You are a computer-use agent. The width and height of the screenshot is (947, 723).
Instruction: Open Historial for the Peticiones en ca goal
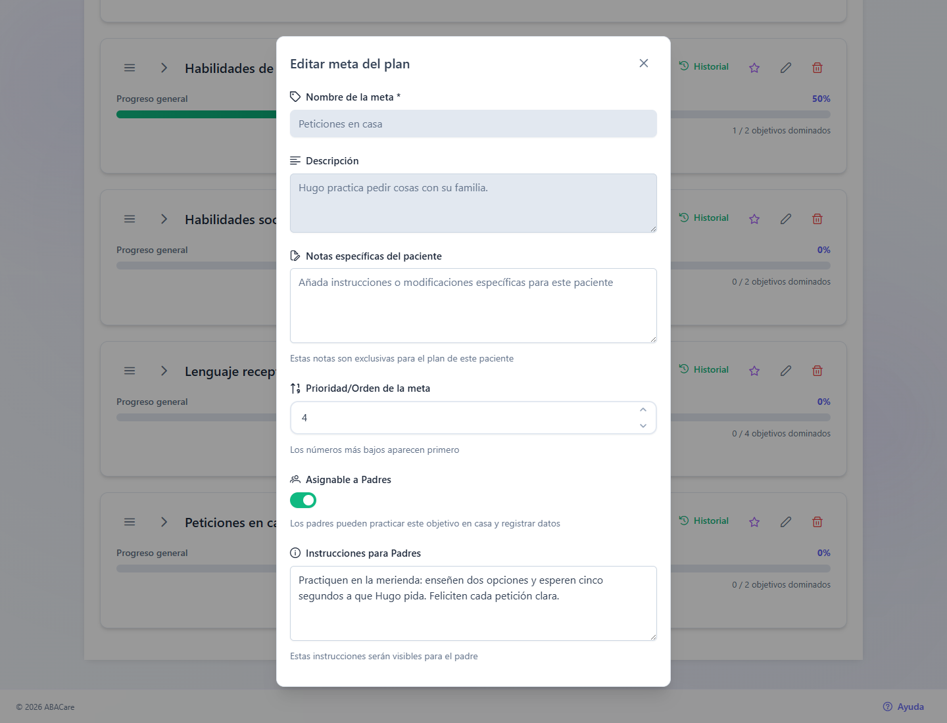tap(704, 521)
